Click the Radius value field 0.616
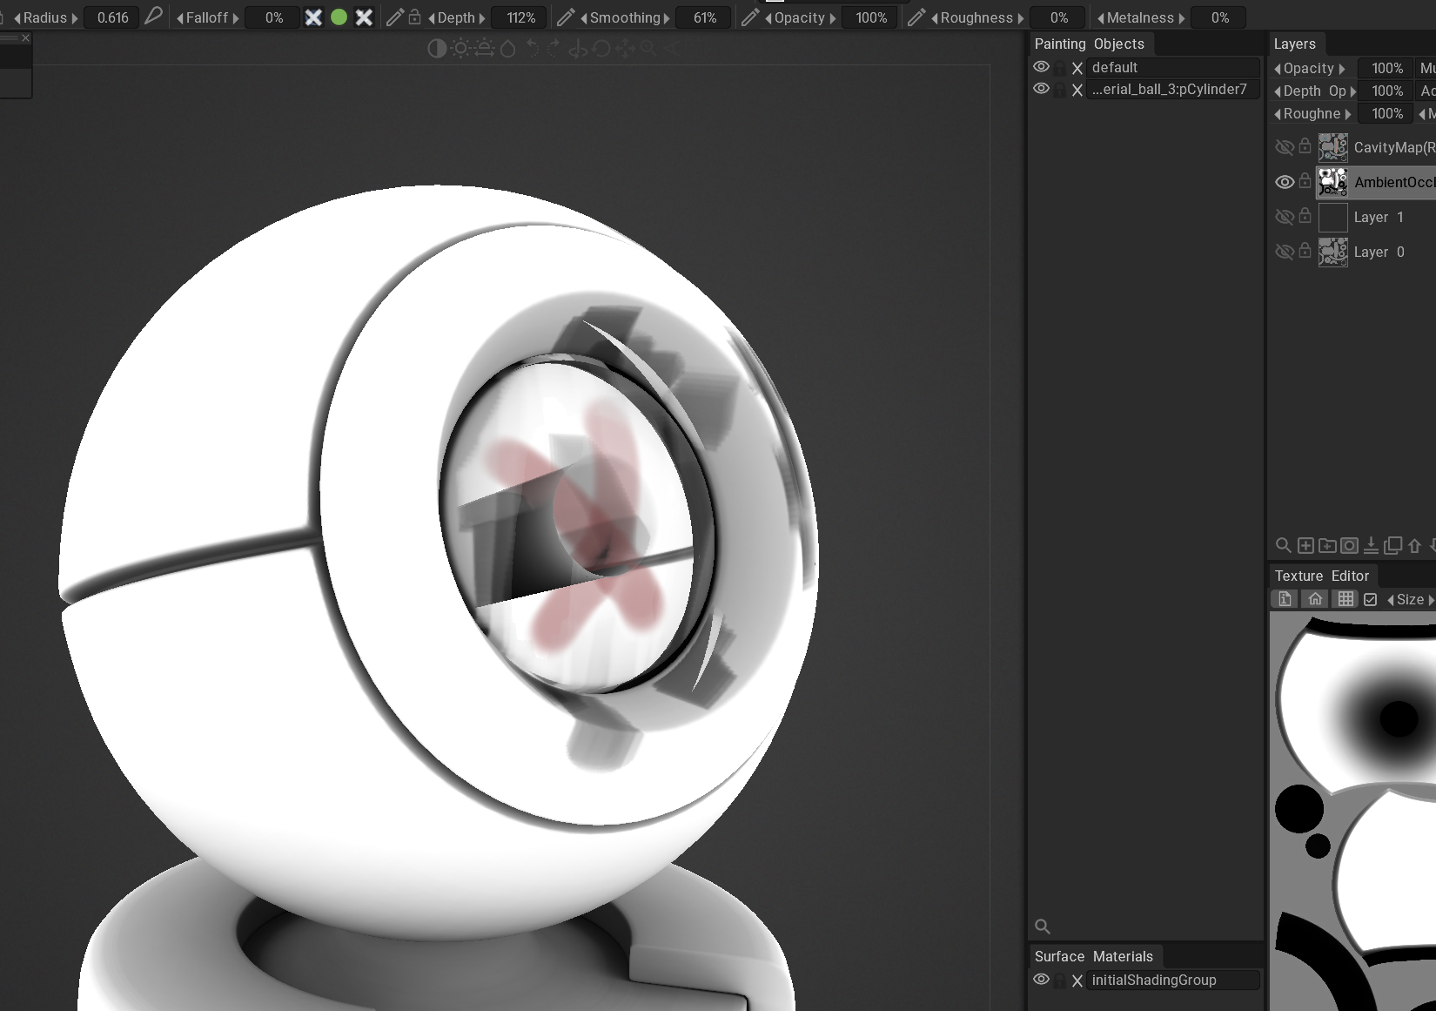This screenshot has width=1436, height=1011. click(x=113, y=17)
